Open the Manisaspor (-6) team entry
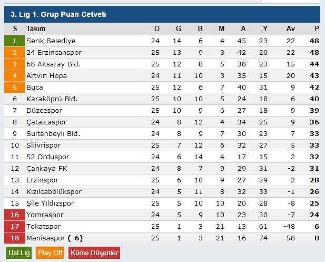The image size is (325, 262). tap(54, 238)
